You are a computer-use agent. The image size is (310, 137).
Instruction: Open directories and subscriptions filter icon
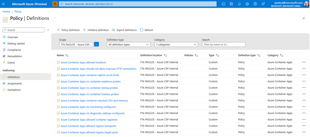231,4
